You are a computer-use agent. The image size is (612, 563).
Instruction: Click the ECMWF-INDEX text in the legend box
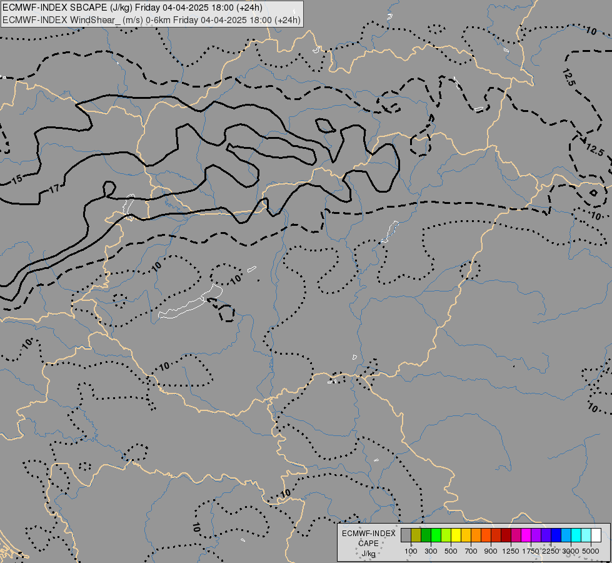369,534
